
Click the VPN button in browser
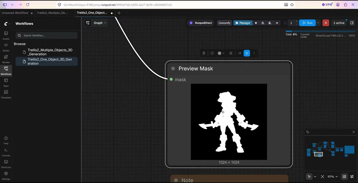327,5
